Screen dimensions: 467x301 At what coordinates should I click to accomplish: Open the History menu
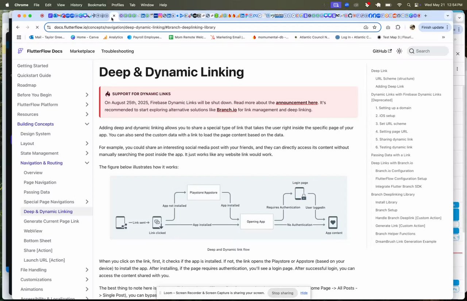coord(76,5)
